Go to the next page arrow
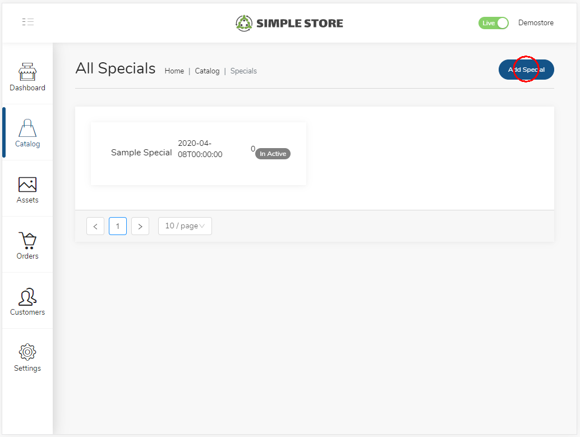The image size is (580, 437). point(140,226)
